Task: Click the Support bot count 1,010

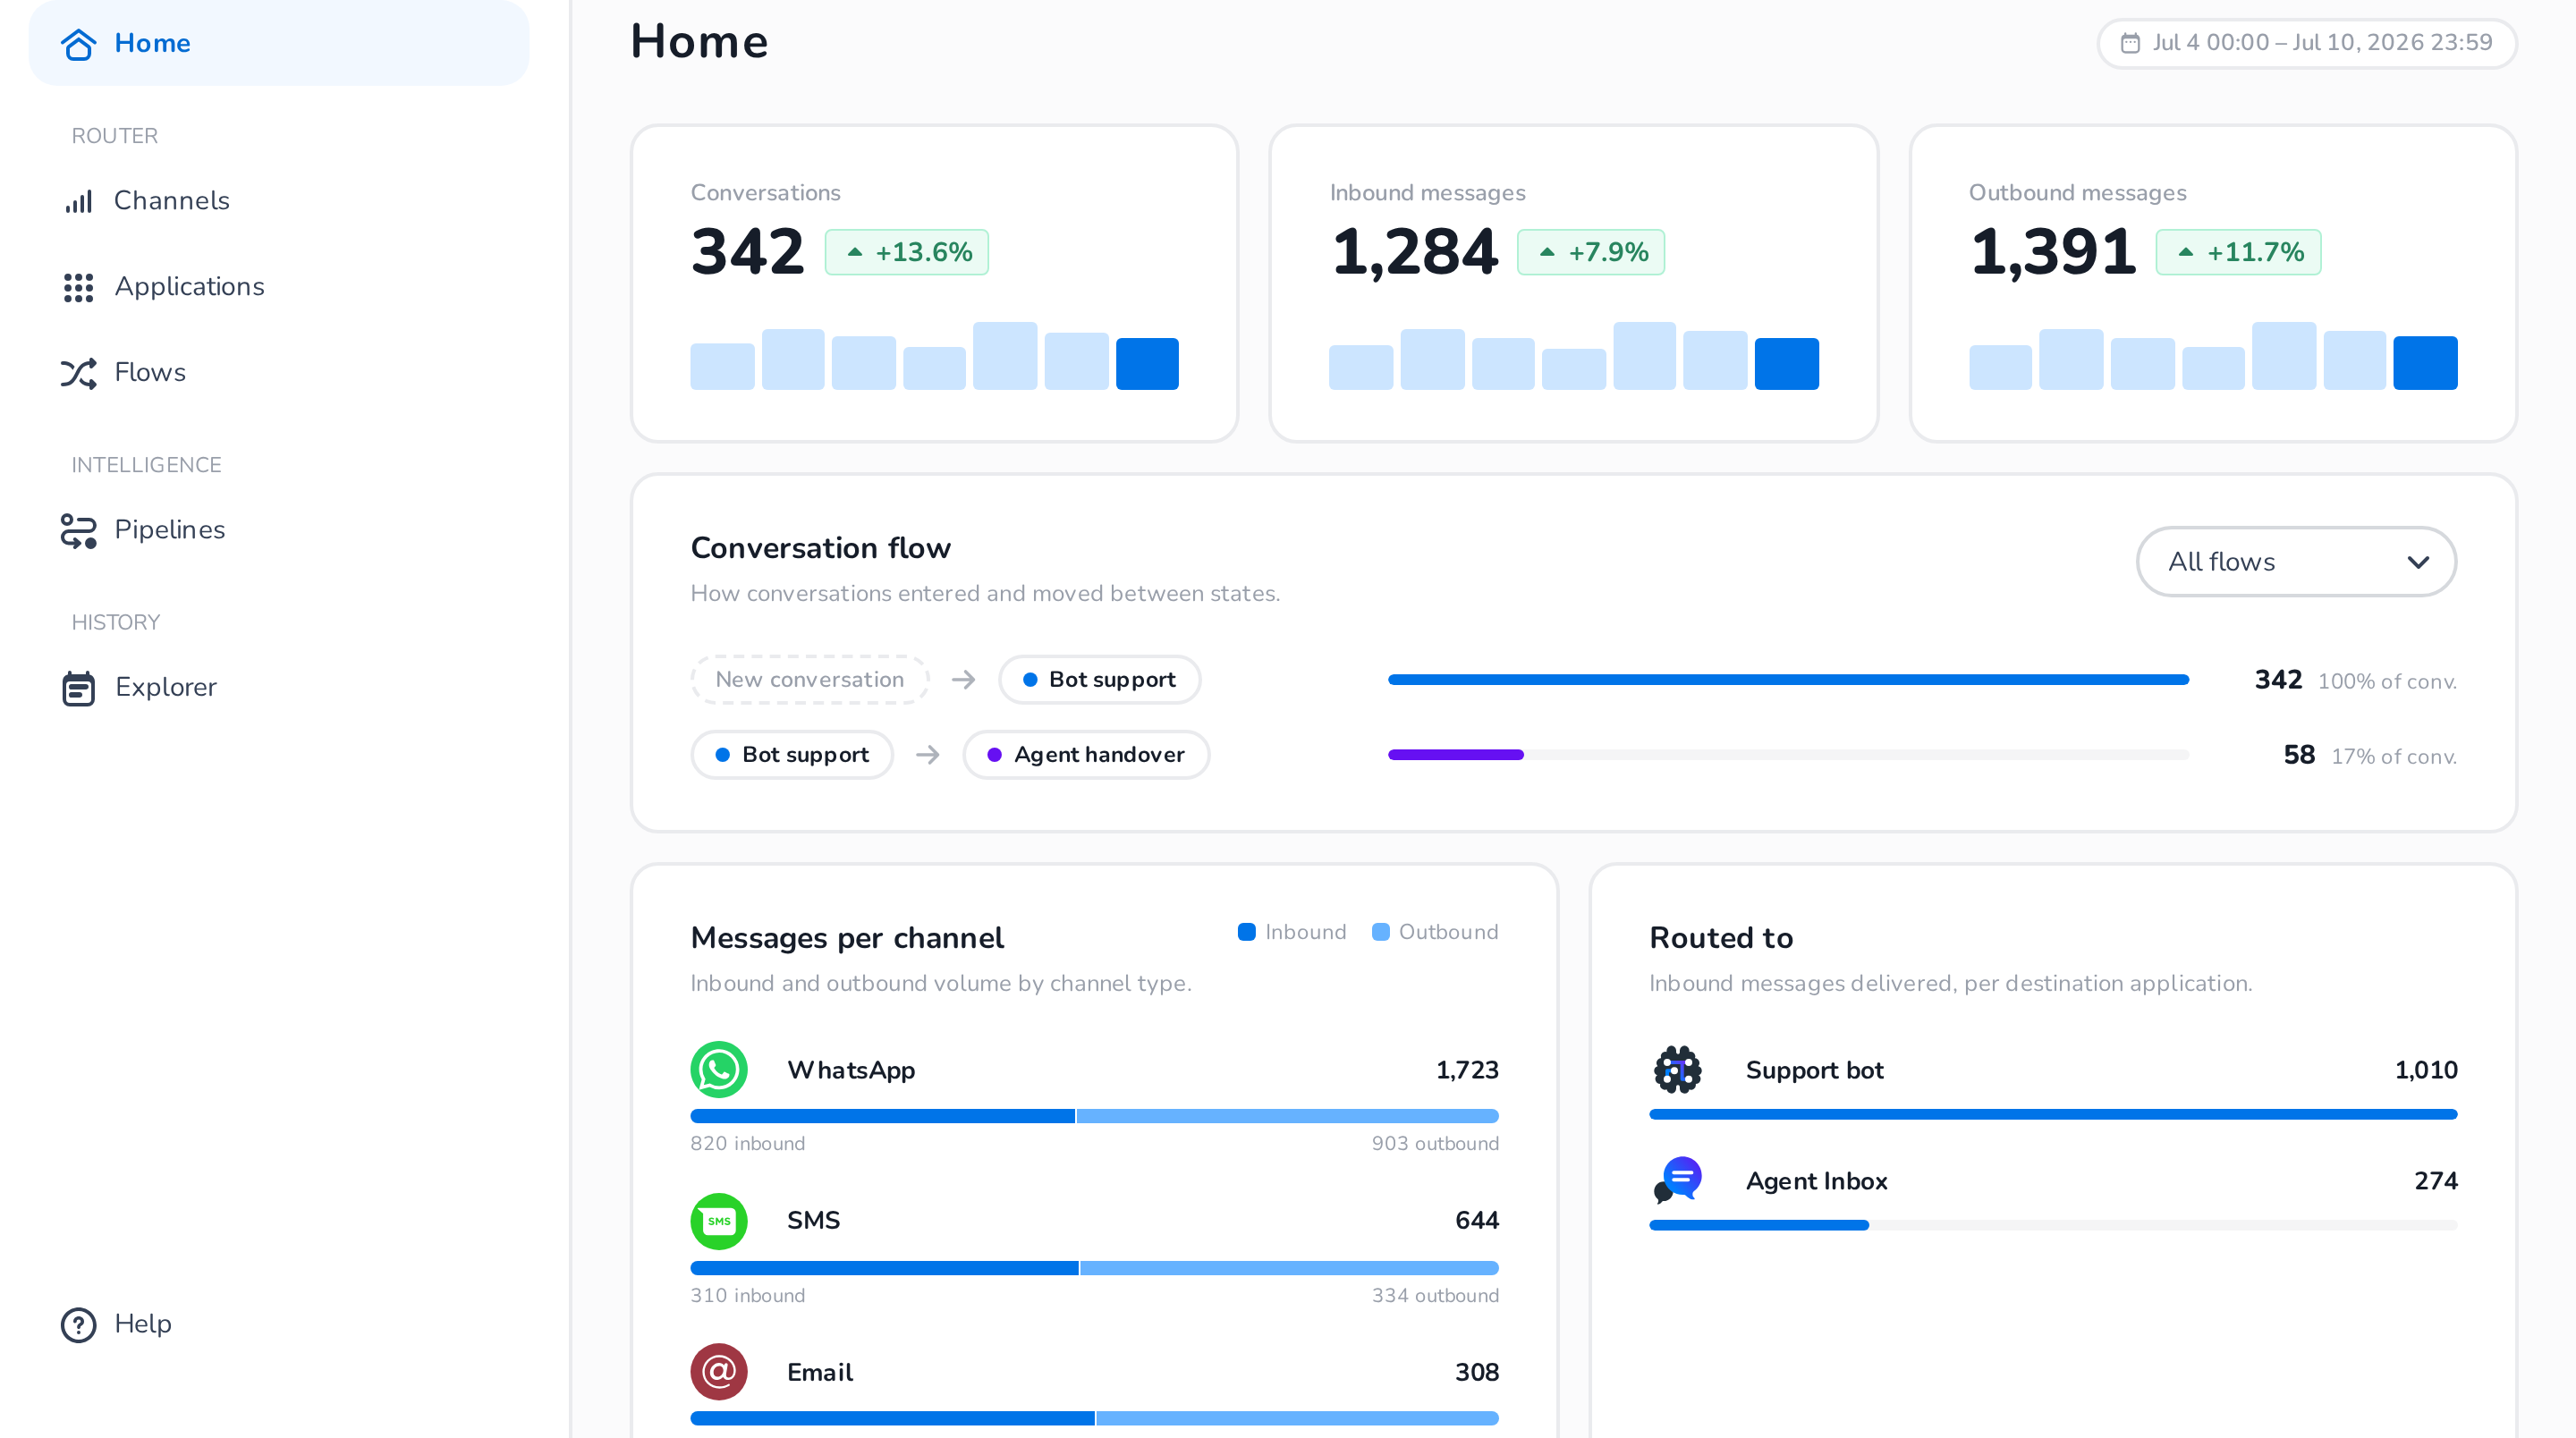Action: pyautogui.click(x=2425, y=1070)
